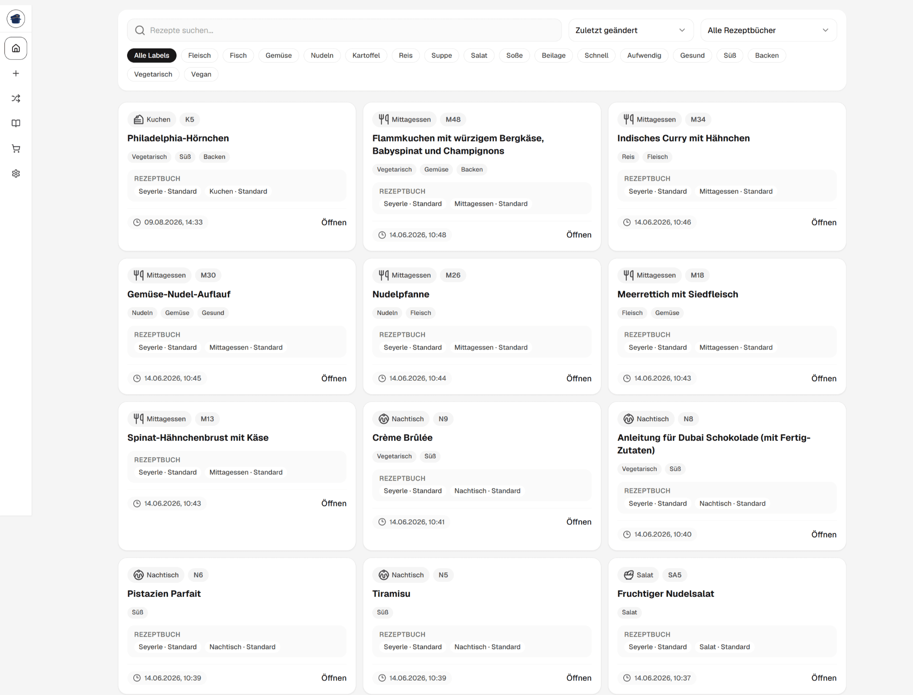Click the clock icon on Tiramisu card
913x695 pixels.
tap(382, 678)
